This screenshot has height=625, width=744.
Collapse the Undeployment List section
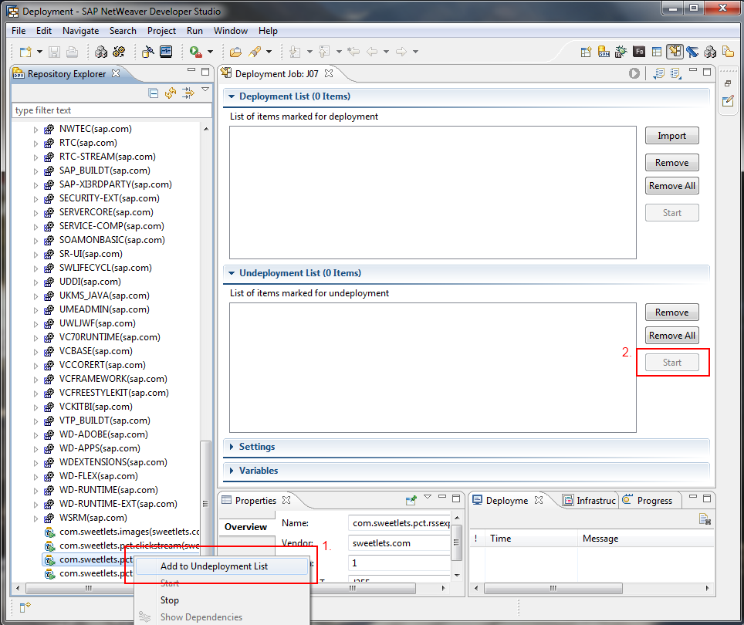(232, 273)
